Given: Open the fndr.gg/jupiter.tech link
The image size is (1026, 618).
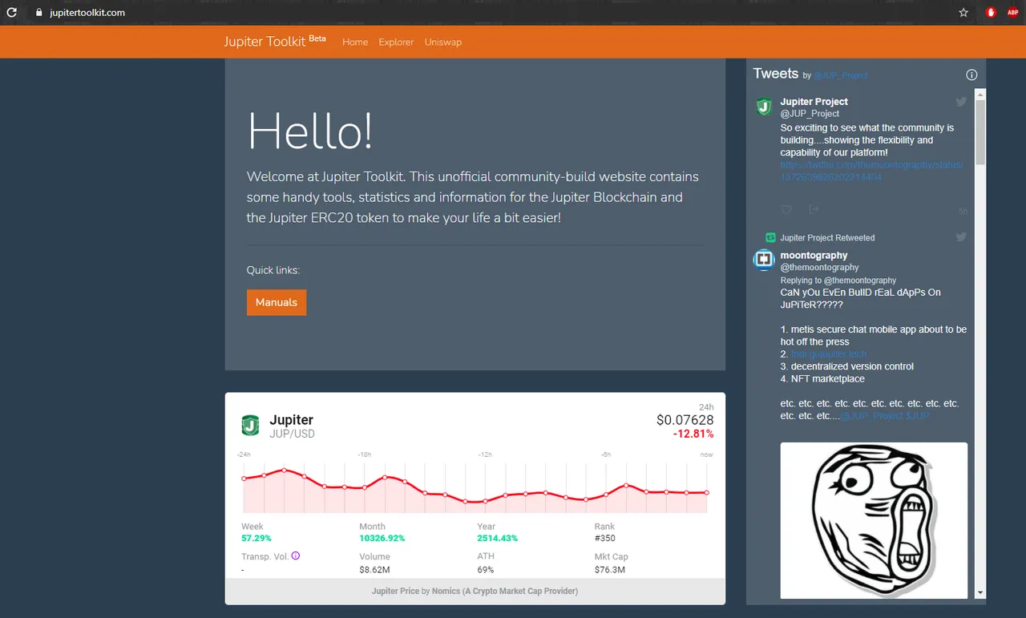Looking at the screenshot, I should coord(829,353).
